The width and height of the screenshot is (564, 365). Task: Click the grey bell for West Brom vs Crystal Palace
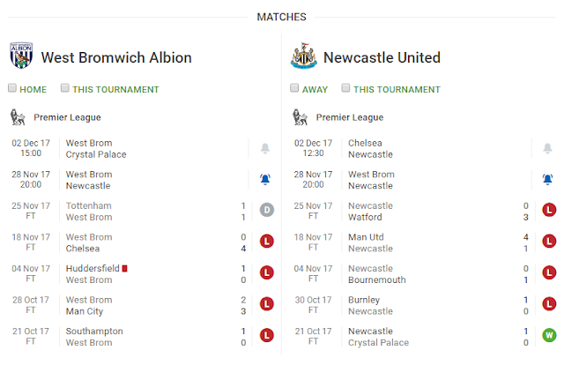[265, 148]
